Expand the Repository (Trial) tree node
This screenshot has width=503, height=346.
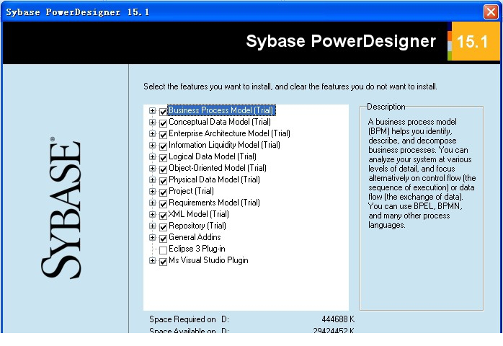(152, 226)
